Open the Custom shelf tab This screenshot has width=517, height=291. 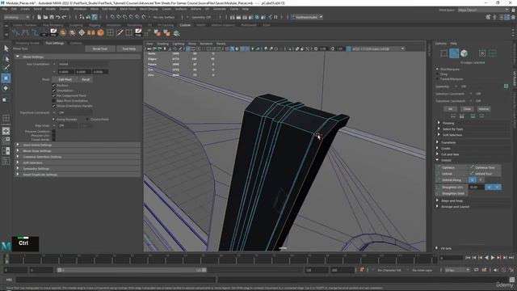[185, 25]
